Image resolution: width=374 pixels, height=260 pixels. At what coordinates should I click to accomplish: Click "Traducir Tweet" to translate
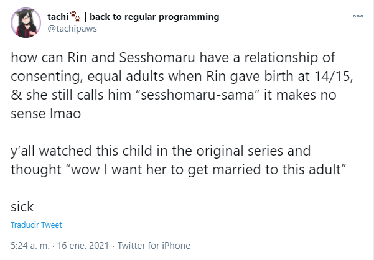37,225
